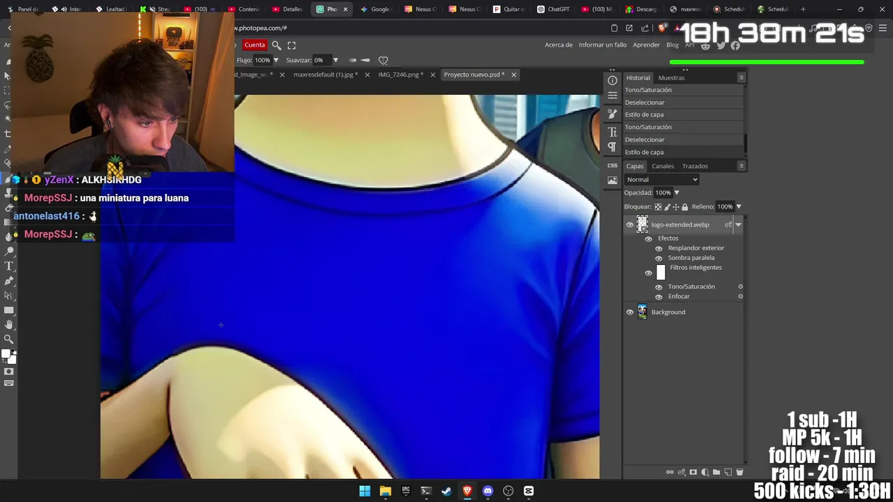Click the red Cuenta button

(x=255, y=45)
